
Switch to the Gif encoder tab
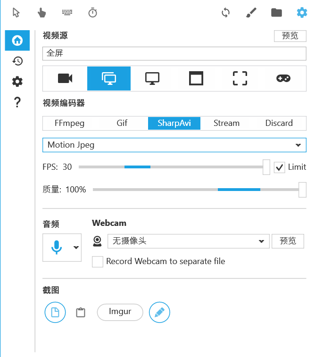coord(122,123)
